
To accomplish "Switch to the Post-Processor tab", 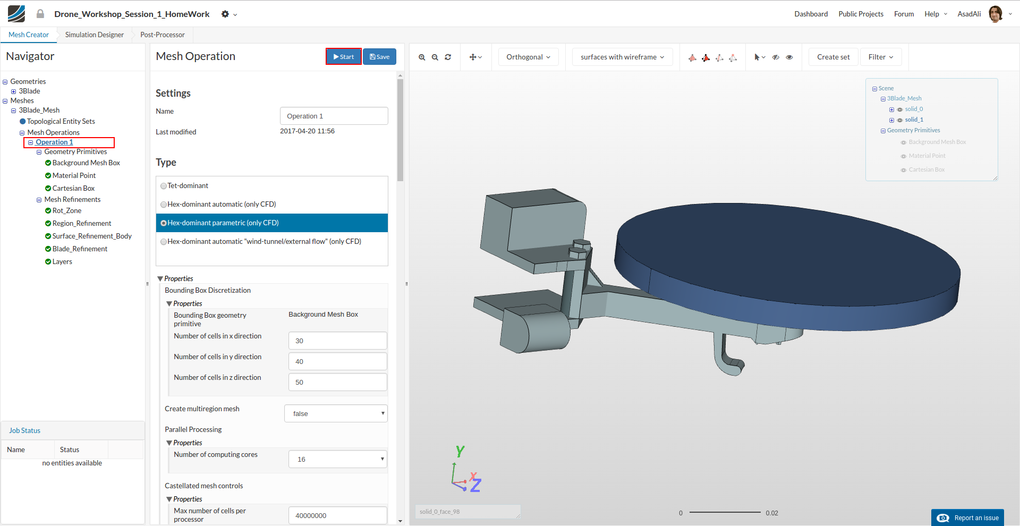I will [163, 35].
